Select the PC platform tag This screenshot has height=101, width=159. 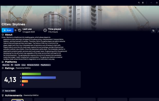tap(12, 65)
